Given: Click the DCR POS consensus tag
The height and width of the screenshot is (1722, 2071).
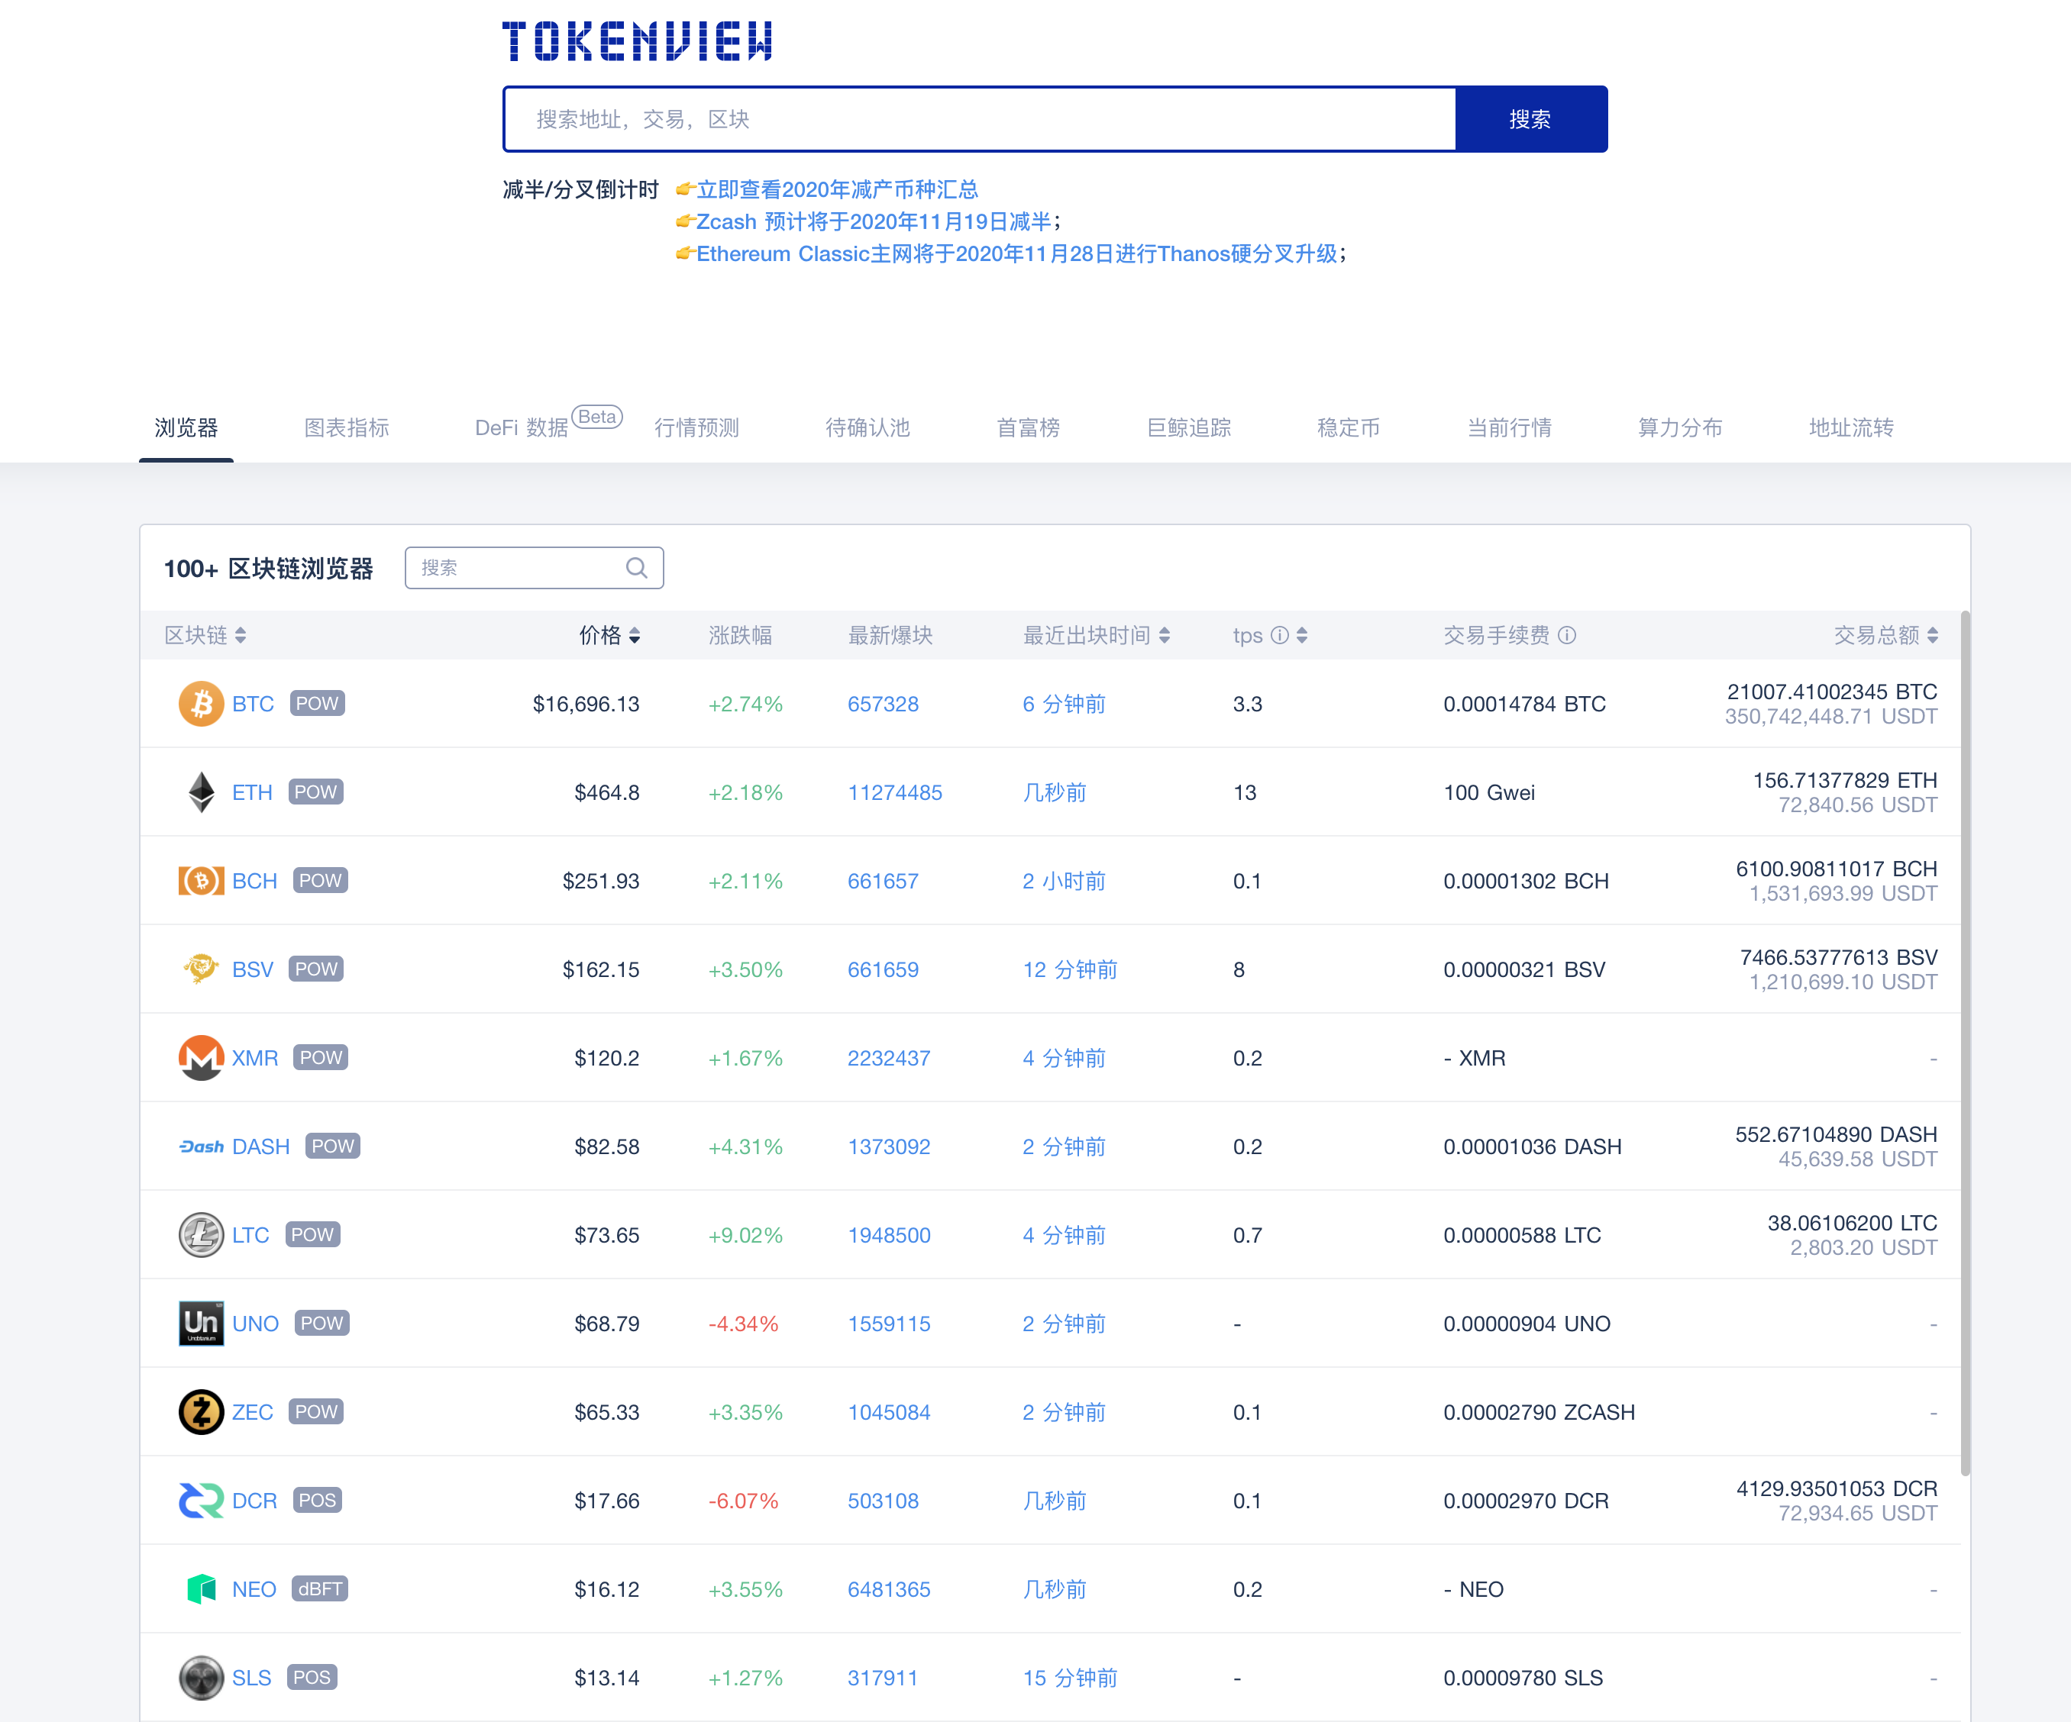Looking at the screenshot, I should coord(318,1500).
